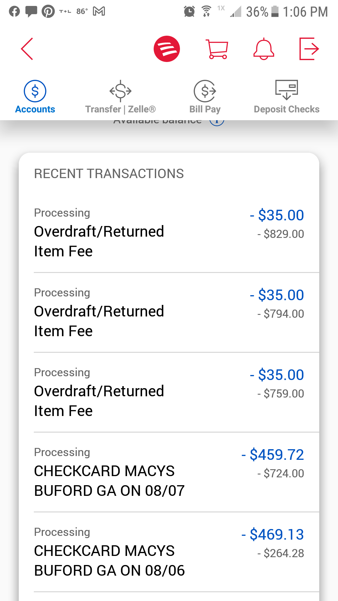Tap the Bill Pay dollar icon
Screen dimensions: 338x601
[x=205, y=91]
